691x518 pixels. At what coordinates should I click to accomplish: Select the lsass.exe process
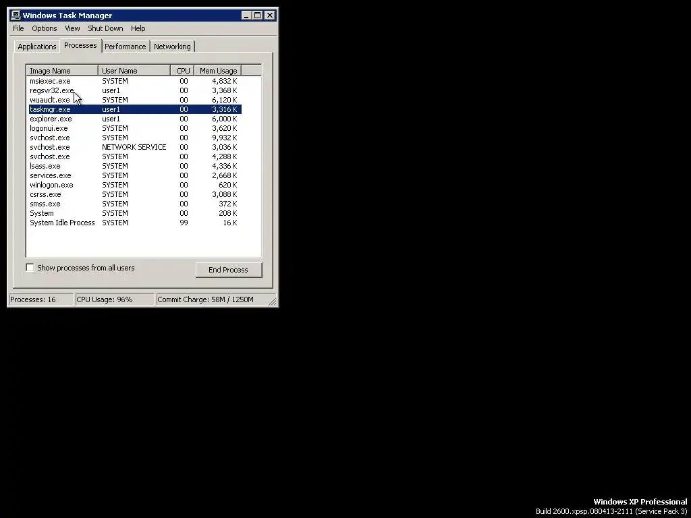pos(135,166)
